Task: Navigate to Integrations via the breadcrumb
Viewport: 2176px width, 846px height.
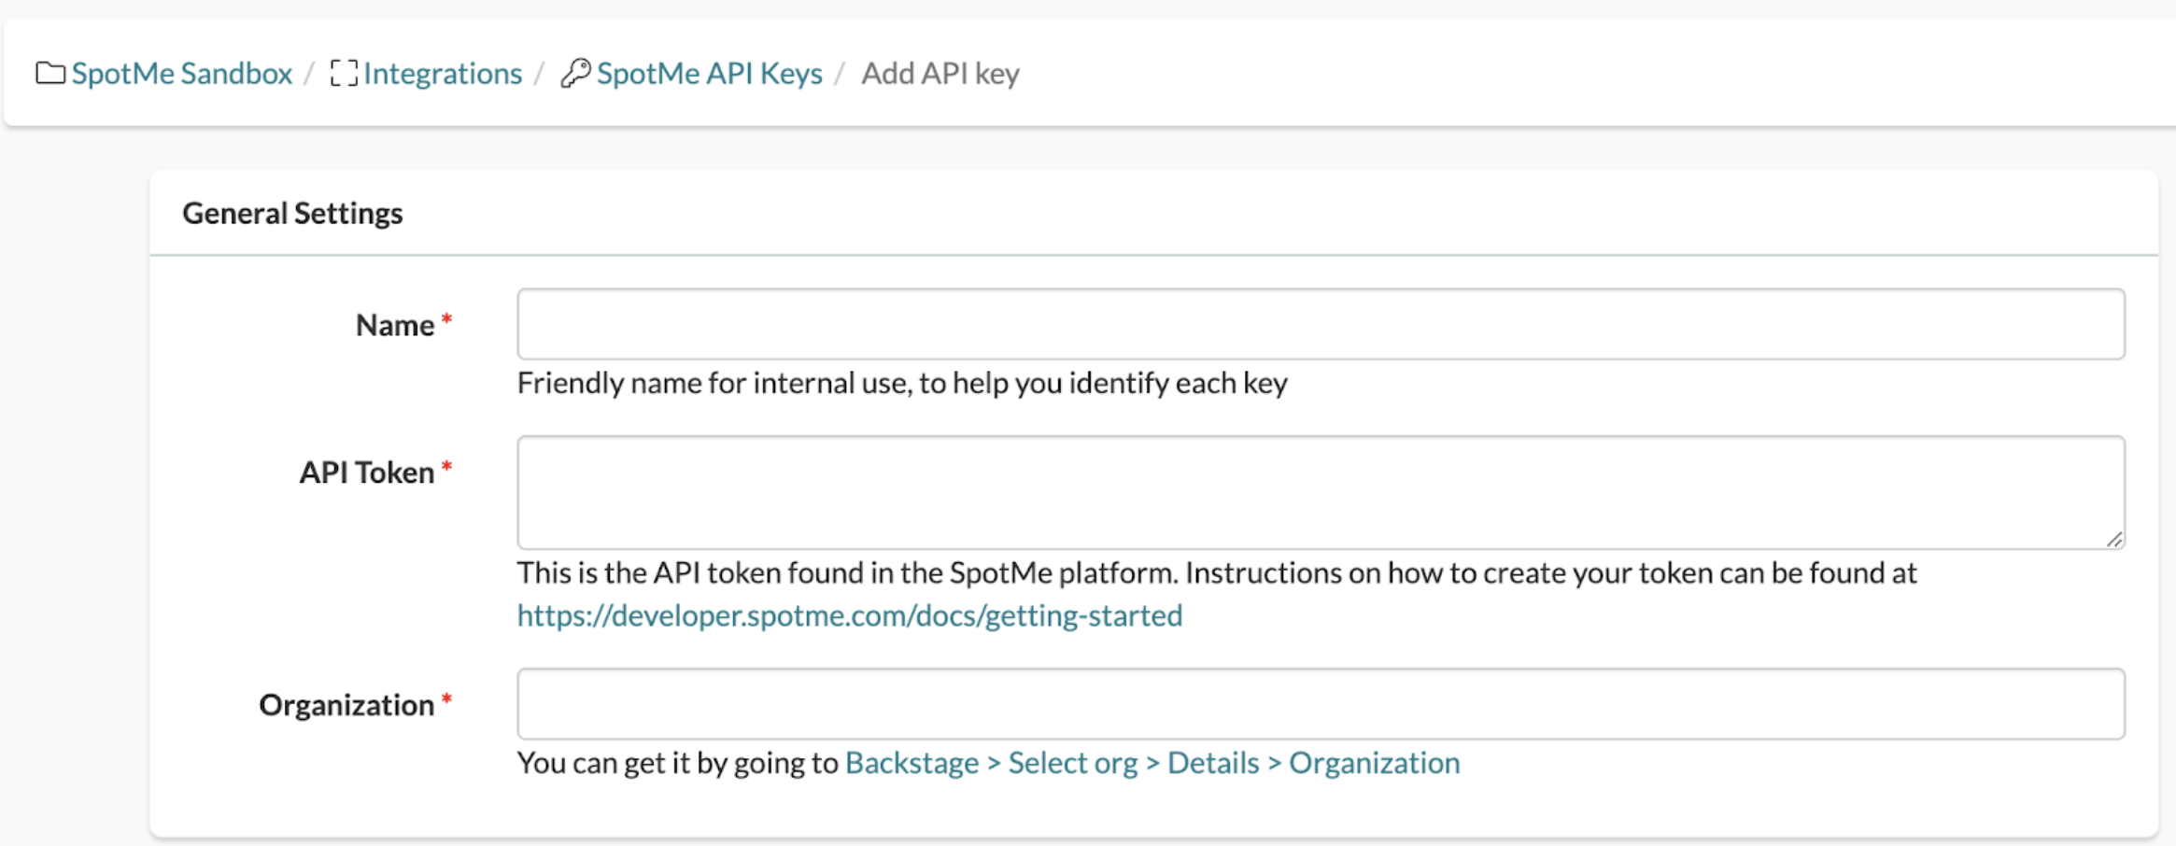Action: (x=444, y=73)
